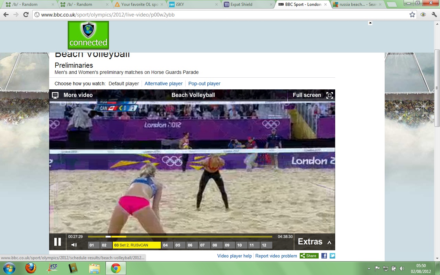Reload the current page
The height and width of the screenshot is (275, 440).
coord(26,14)
